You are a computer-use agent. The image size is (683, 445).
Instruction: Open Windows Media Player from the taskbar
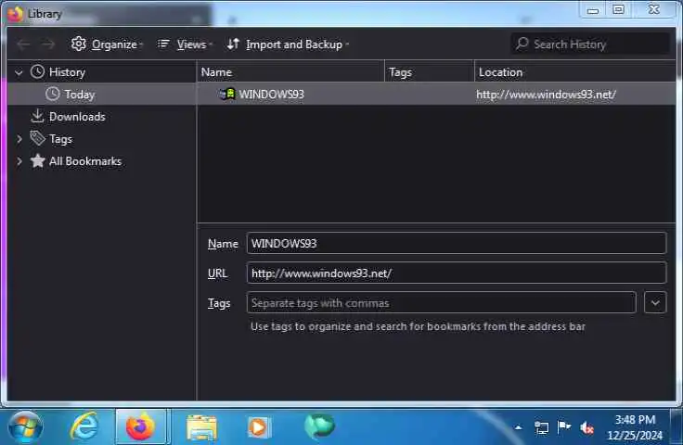click(259, 426)
